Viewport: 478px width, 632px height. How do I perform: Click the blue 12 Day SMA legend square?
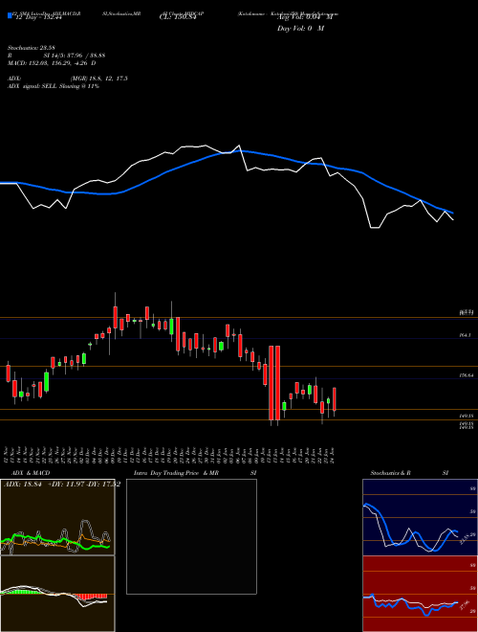coord(10,15)
